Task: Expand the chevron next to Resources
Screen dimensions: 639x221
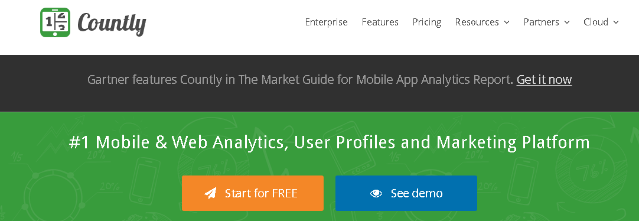Action: [x=507, y=22]
